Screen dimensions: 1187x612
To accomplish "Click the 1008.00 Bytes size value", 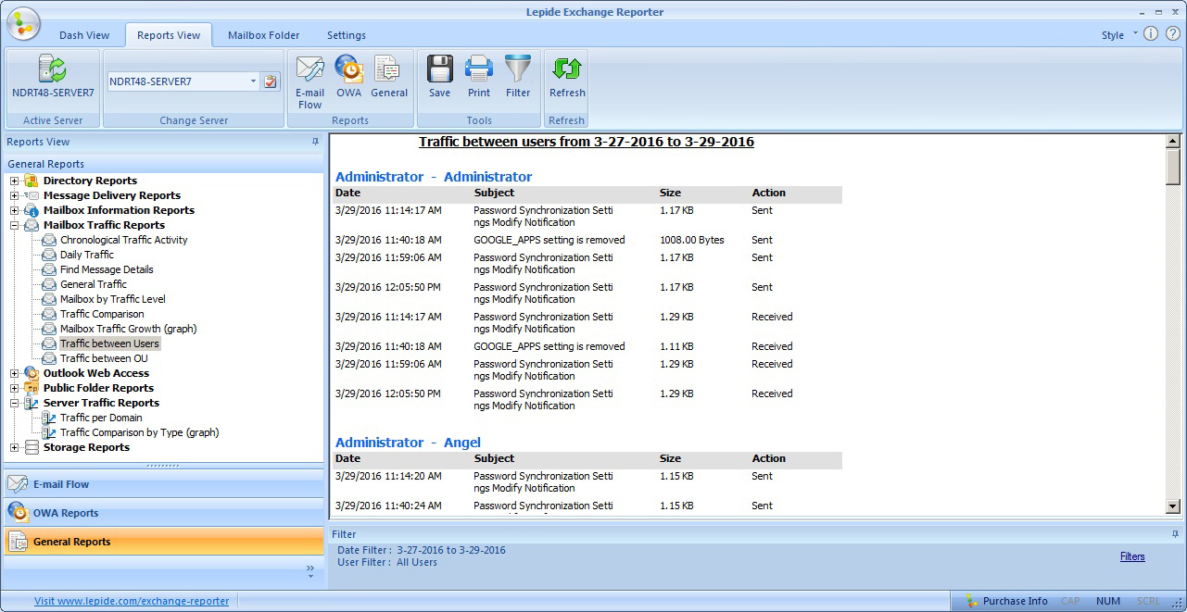I will [691, 240].
